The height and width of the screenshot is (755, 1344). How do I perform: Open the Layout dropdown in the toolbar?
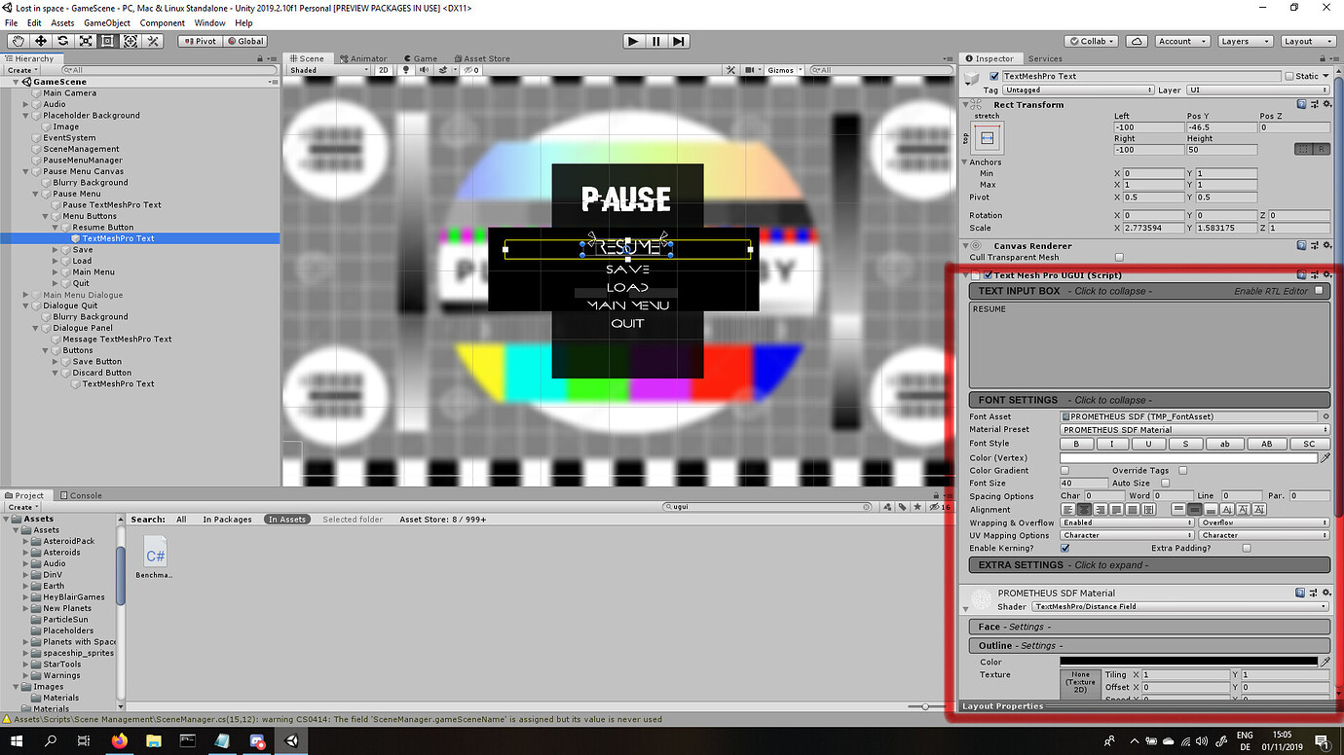click(1307, 41)
